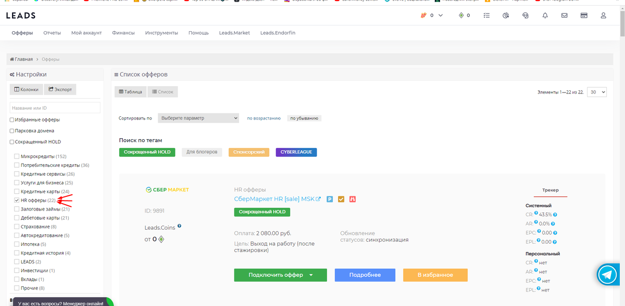Open the Инструменты menu
This screenshot has height=306, width=625.
click(x=161, y=33)
